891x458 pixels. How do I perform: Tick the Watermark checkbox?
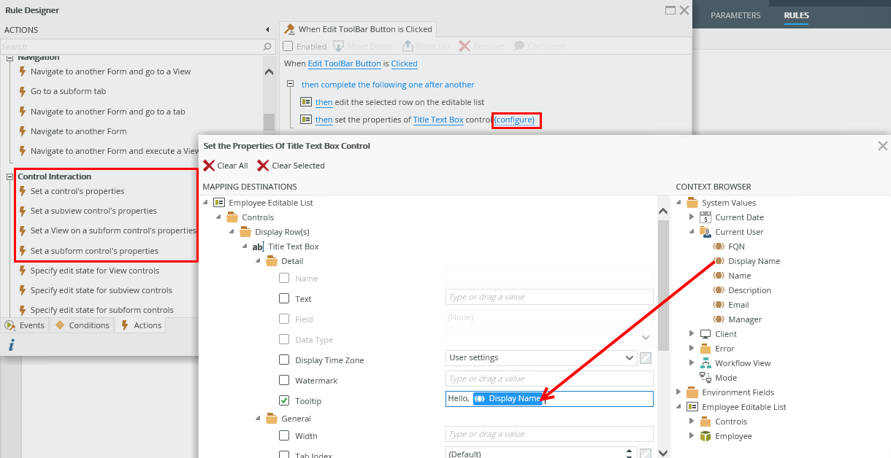[x=284, y=380]
